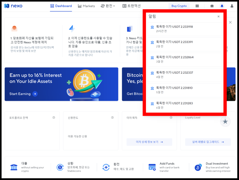239x180 pixels.
Task: Open notification USDT 2.233918
Action: [185, 29]
